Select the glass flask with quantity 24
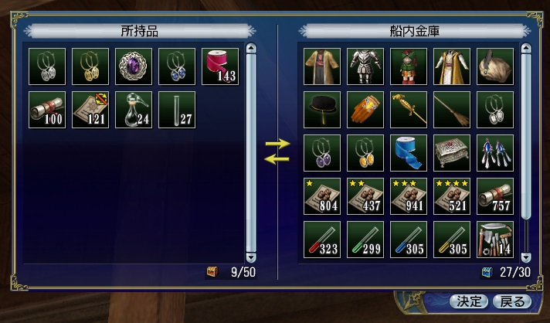Image resolution: width=550 pixels, height=323 pixels. [134, 110]
